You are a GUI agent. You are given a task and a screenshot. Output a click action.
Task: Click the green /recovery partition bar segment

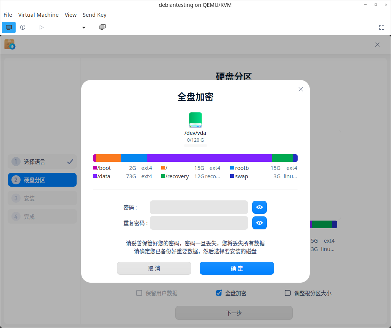coord(282,158)
